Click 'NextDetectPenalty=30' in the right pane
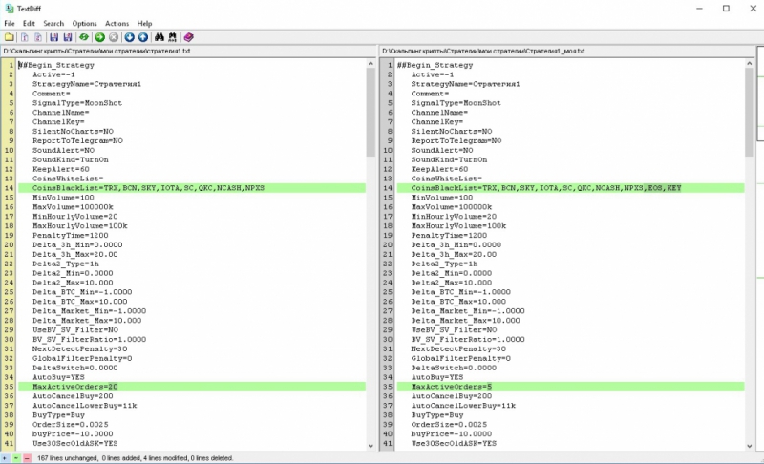This screenshot has height=464, width=764. coord(458,348)
